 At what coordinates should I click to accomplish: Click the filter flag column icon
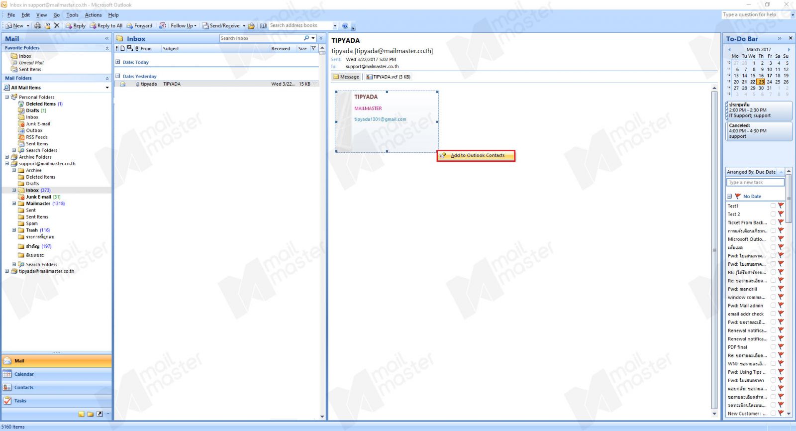pyautogui.click(x=313, y=49)
